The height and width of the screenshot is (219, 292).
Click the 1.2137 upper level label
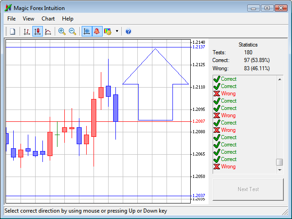199,47
